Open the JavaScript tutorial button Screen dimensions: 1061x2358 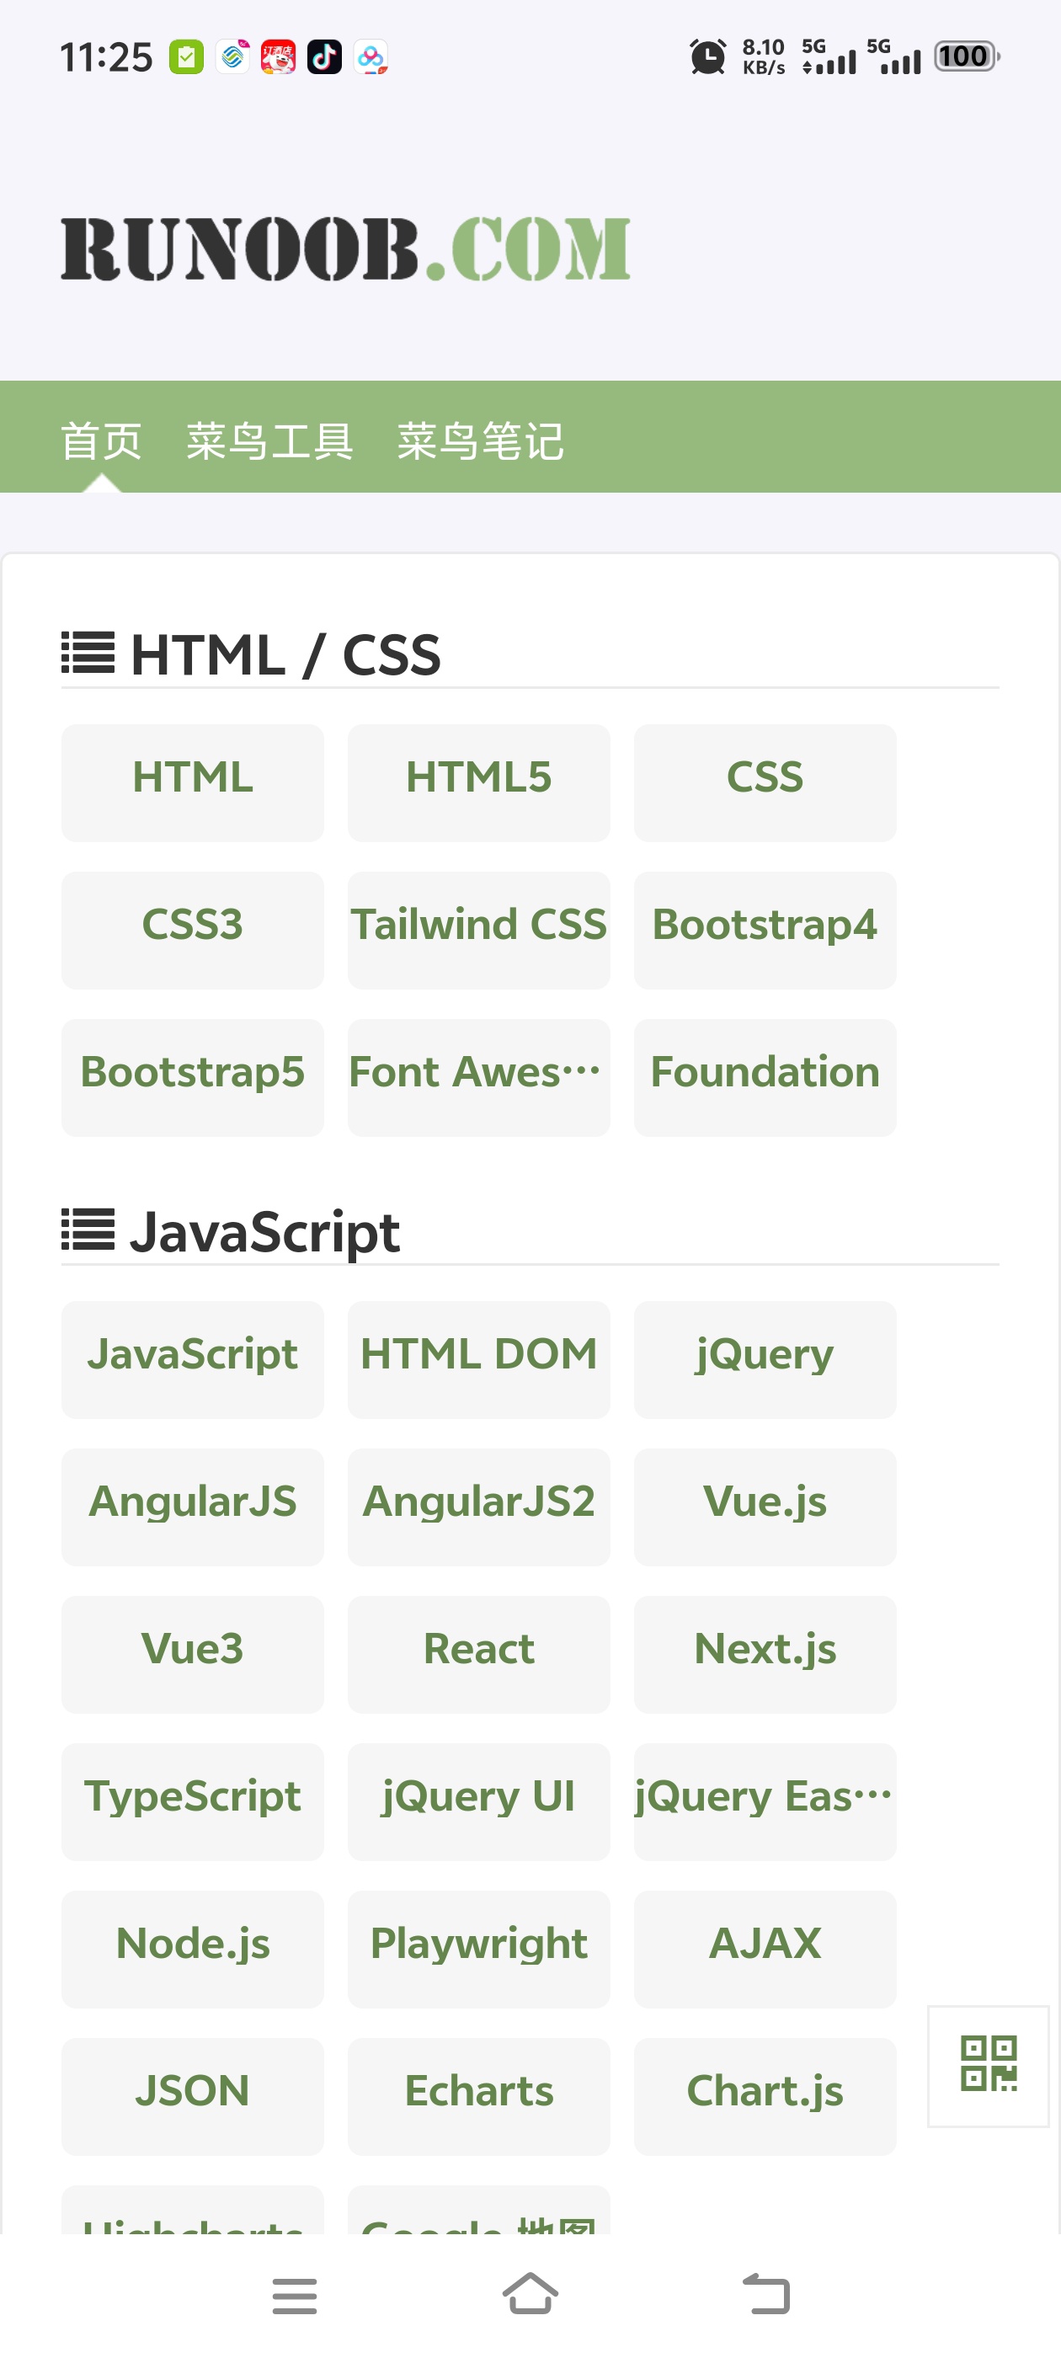192,1359
